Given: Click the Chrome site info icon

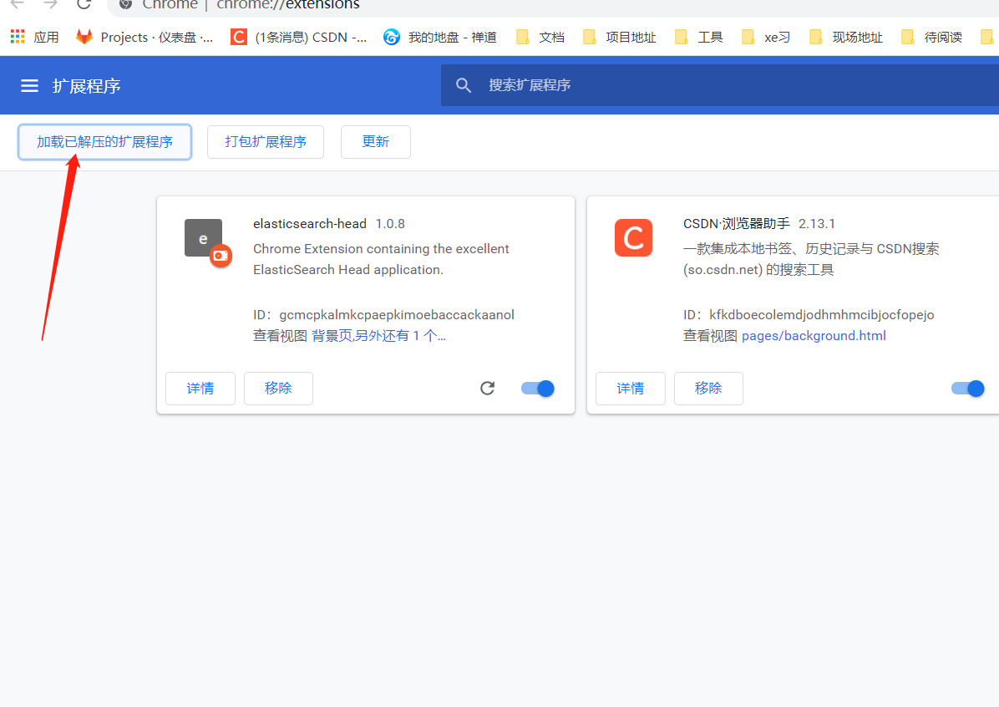Looking at the screenshot, I should coord(125,4).
